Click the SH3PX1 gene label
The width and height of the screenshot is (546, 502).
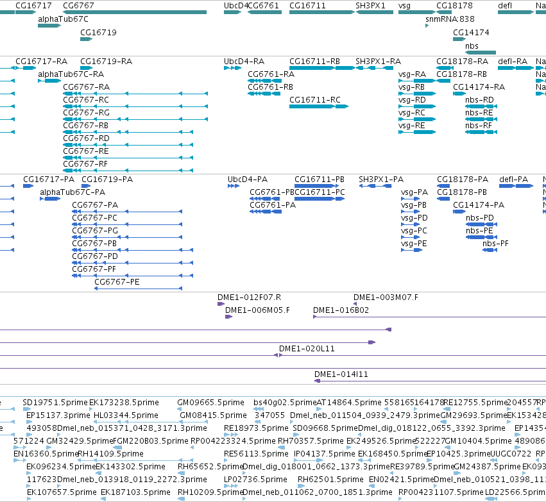click(370, 6)
